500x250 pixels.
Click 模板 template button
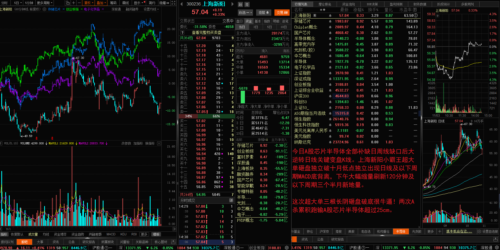click(x=156, y=234)
